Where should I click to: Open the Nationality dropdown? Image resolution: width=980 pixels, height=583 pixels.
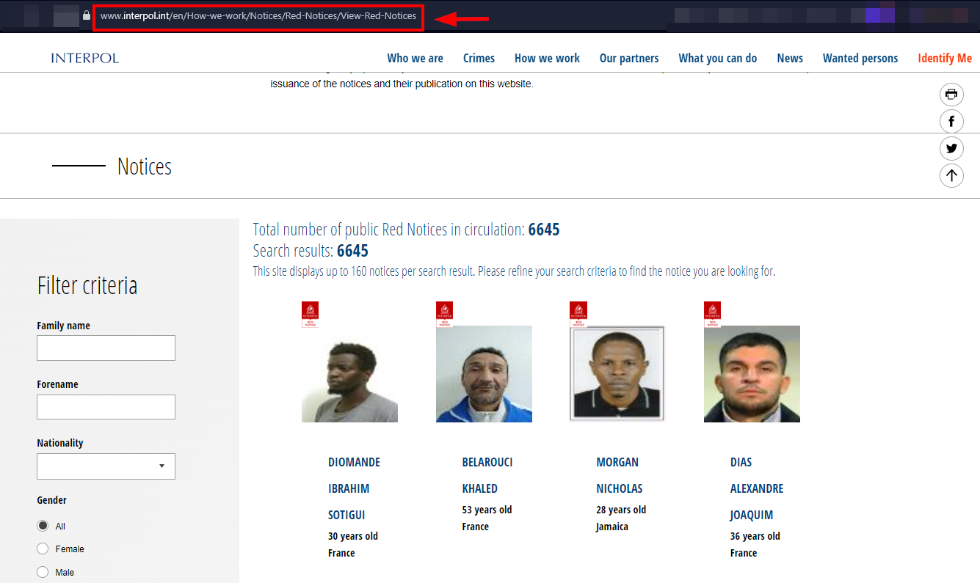click(106, 466)
